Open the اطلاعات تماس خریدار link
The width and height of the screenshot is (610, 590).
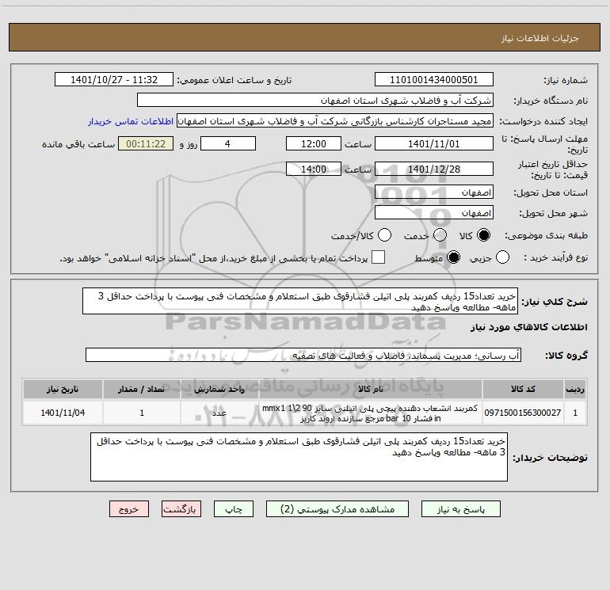131,121
